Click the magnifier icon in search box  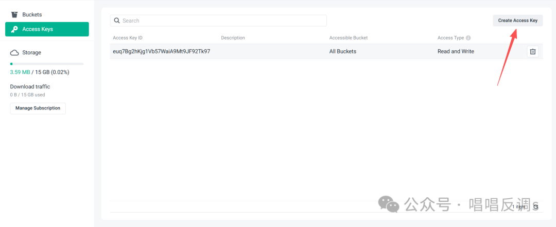pos(117,21)
